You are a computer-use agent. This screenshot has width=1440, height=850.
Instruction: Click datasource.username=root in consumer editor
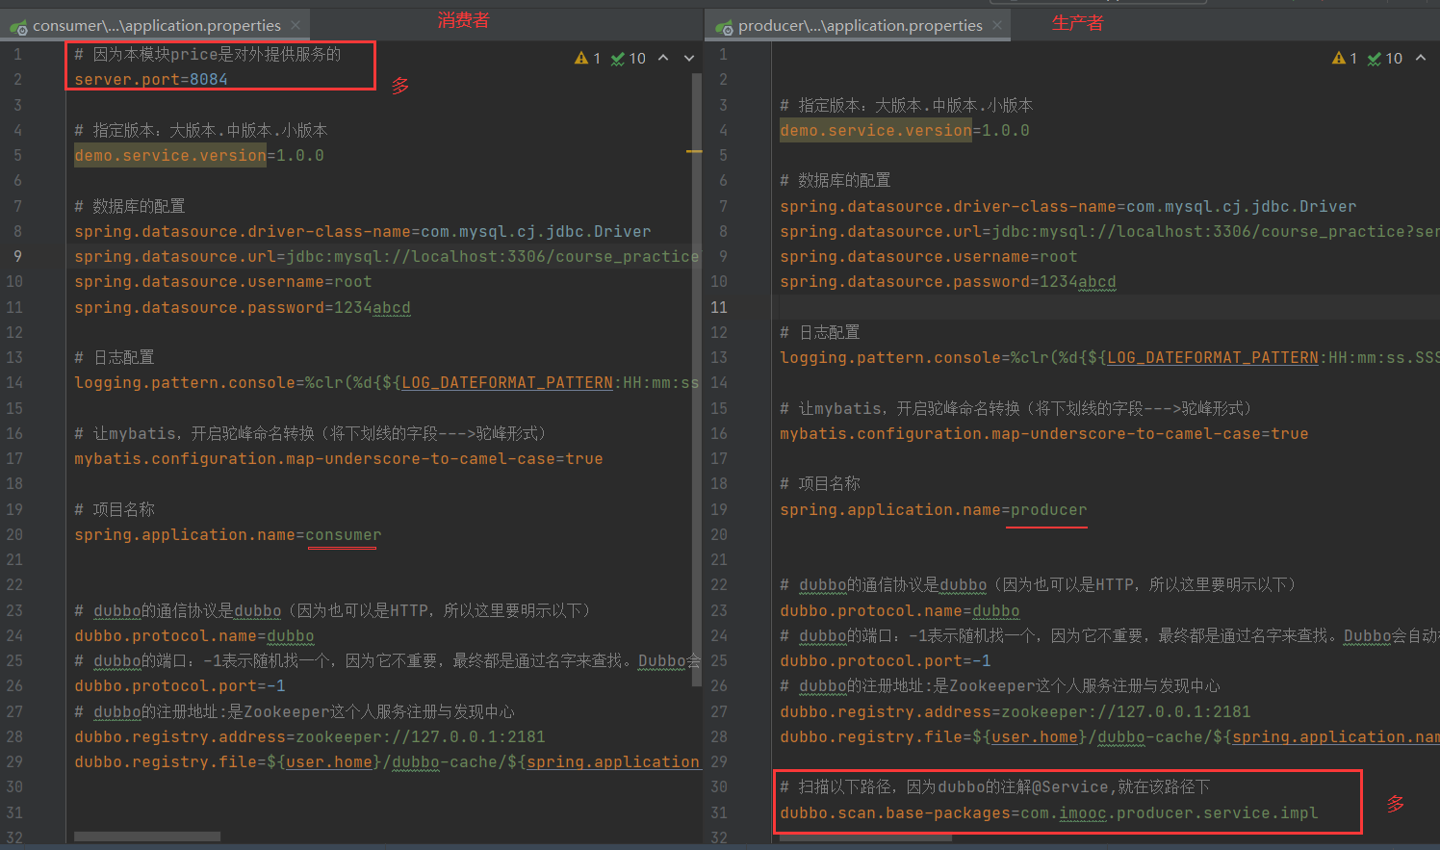click(x=223, y=282)
